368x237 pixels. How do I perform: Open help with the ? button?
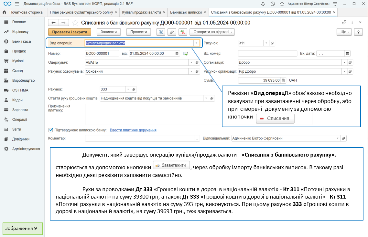pyautogui.click(x=358, y=32)
